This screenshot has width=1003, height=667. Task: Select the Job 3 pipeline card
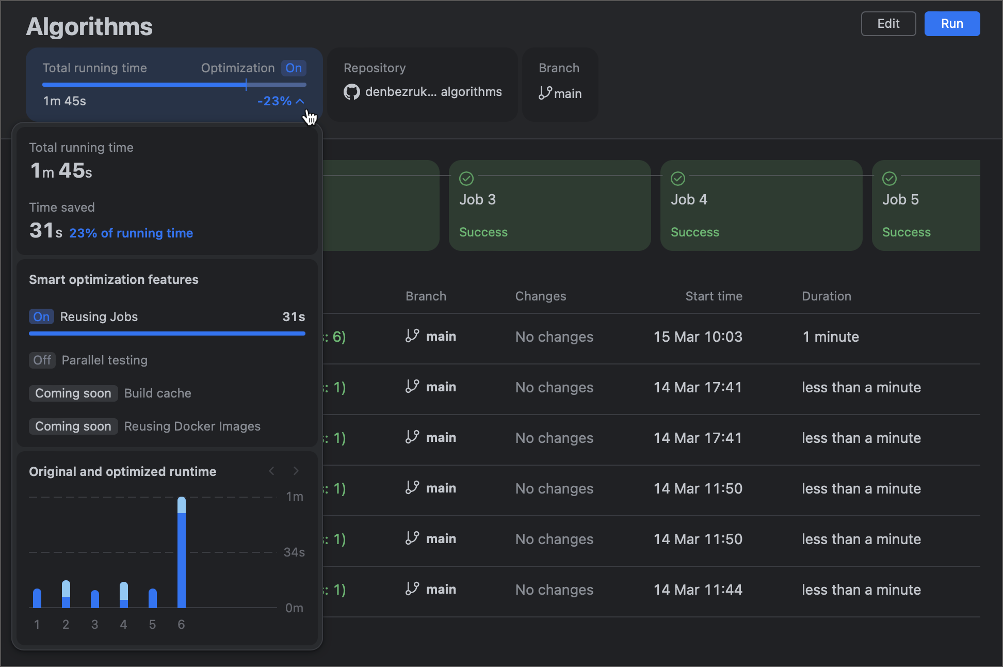click(549, 205)
